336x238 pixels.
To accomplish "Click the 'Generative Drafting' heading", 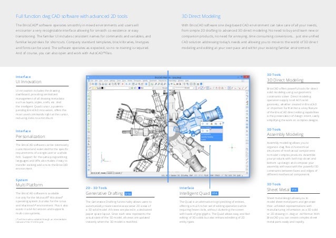I will click(x=104, y=193).
